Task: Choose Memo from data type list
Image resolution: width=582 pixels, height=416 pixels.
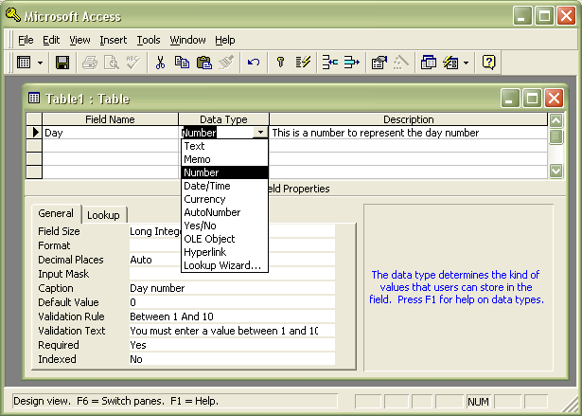Action: click(x=224, y=159)
